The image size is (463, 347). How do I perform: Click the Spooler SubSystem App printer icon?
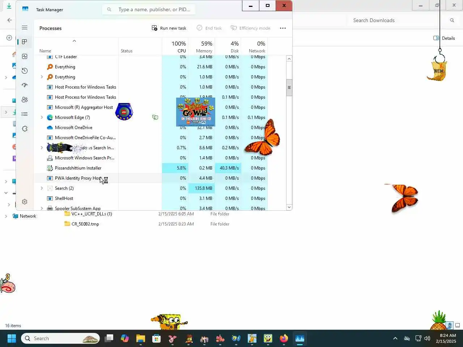(50, 208)
